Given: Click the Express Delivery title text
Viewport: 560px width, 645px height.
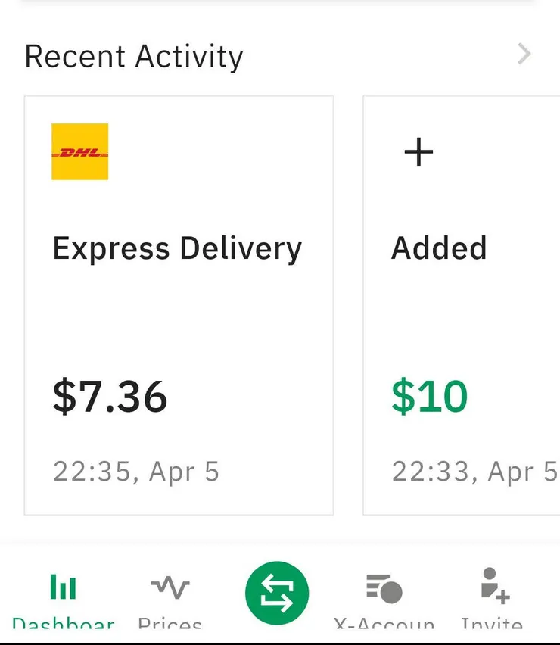Looking at the screenshot, I should 177,248.
